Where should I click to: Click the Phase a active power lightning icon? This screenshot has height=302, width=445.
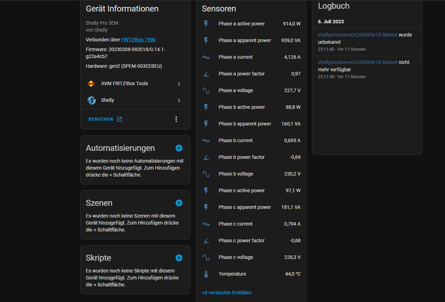click(206, 24)
